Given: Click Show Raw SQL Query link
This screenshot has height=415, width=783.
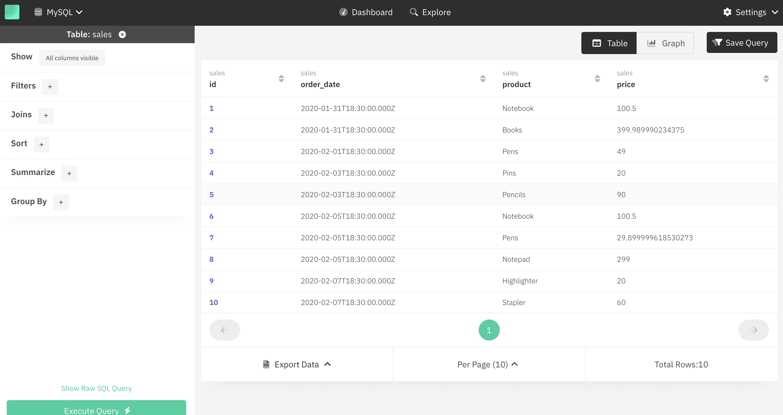Looking at the screenshot, I should pyautogui.click(x=96, y=388).
